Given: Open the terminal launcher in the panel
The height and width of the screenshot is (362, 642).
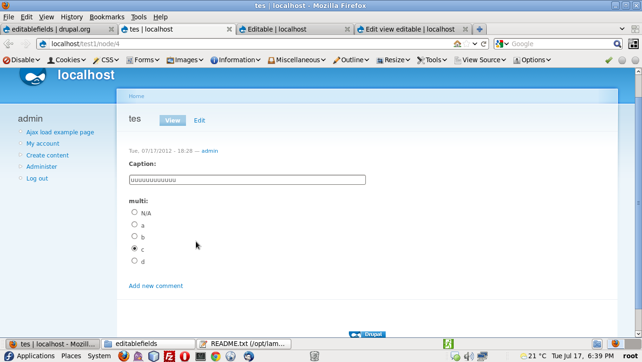Looking at the screenshot, I should tap(201, 356).
